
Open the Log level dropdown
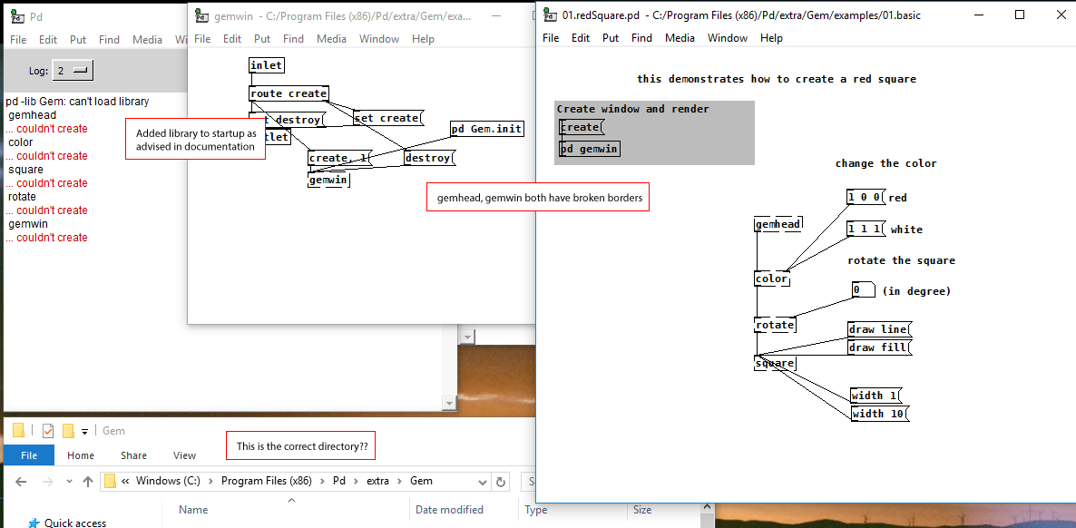coord(73,71)
